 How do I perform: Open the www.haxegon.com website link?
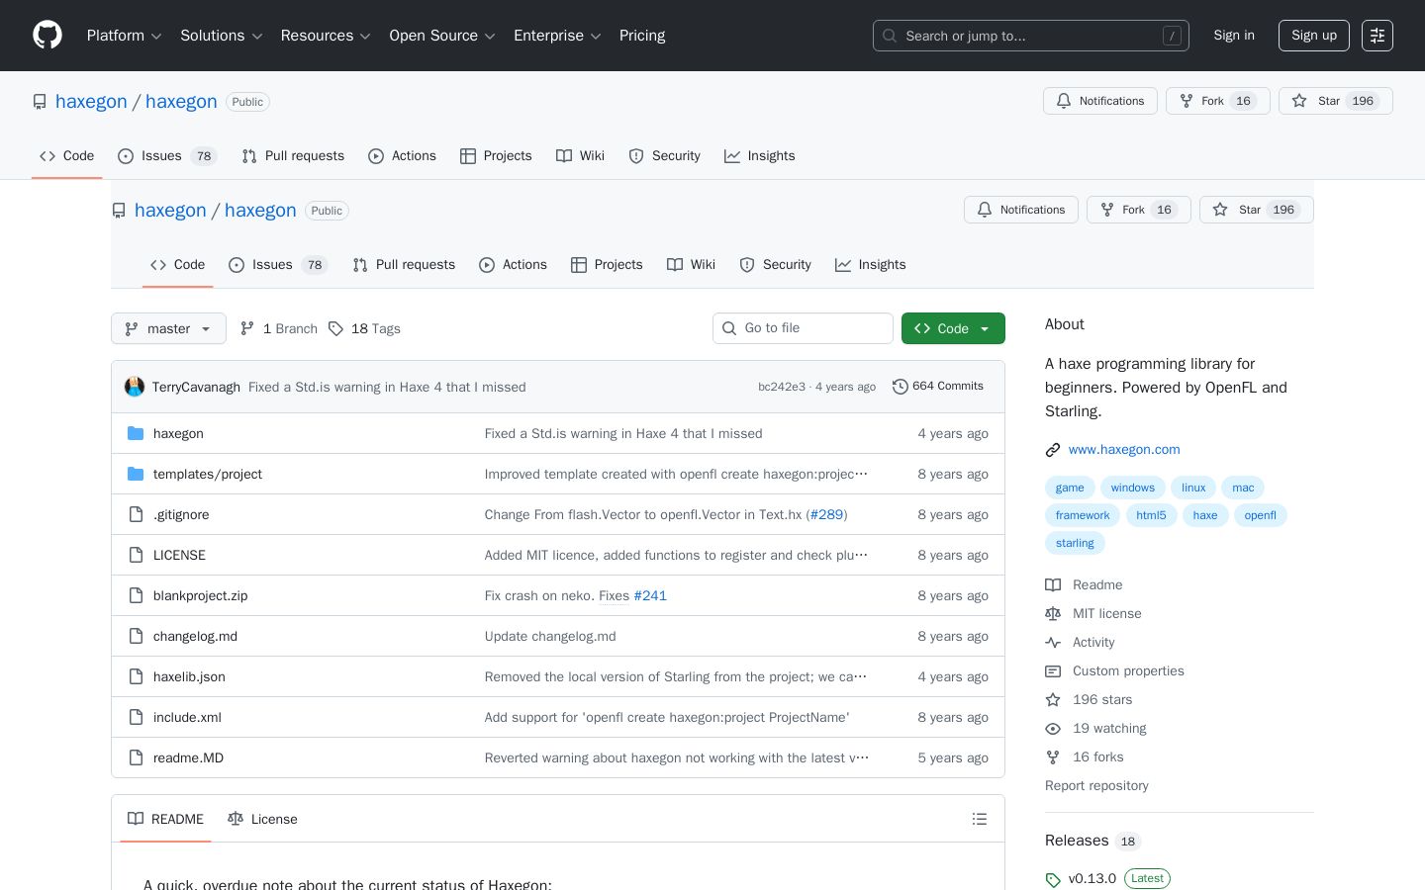point(1124,450)
